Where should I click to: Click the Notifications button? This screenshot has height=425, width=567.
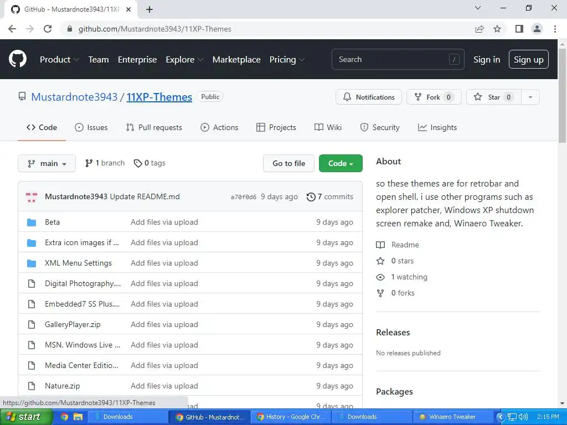(369, 97)
